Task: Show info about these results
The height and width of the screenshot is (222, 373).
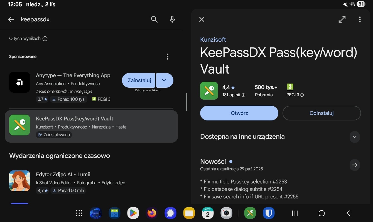Action: pyautogui.click(x=45, y=39)
